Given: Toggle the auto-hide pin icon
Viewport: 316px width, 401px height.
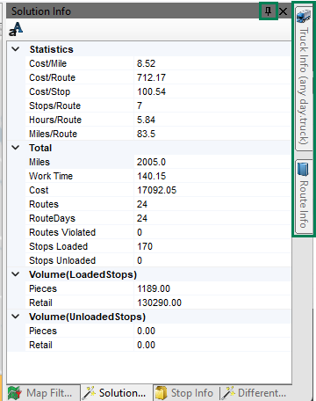Looking at the screenshot, I should [268, 11].
